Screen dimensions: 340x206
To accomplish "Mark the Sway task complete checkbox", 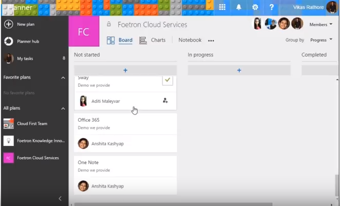I will pos(167,80).
